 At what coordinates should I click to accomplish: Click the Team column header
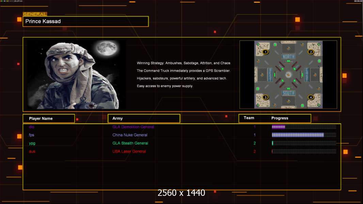249,118
